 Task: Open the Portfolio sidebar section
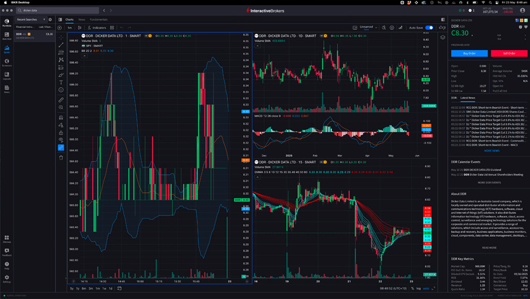point(7,23)
